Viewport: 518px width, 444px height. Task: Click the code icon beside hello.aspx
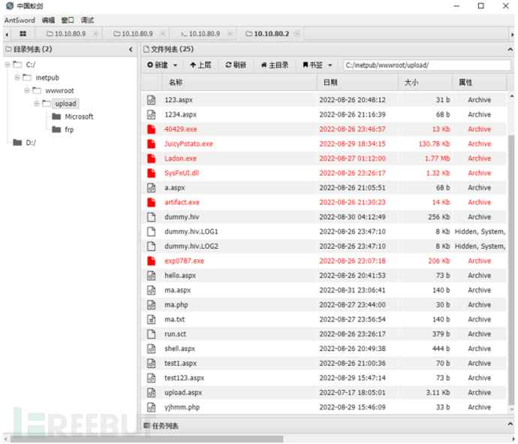coord(152,276)
